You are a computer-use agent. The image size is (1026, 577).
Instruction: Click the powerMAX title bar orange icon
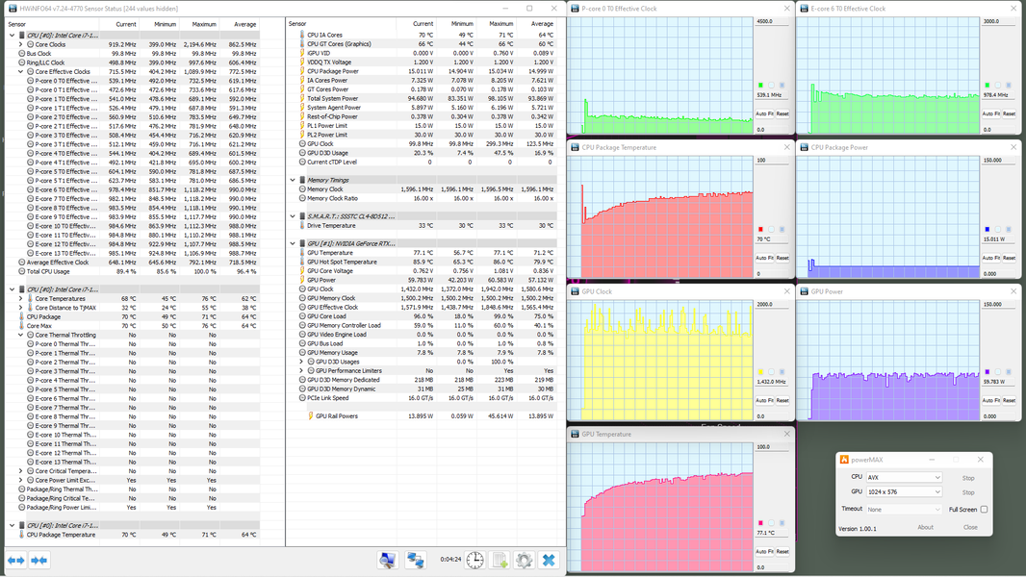[x=844, y=460]
